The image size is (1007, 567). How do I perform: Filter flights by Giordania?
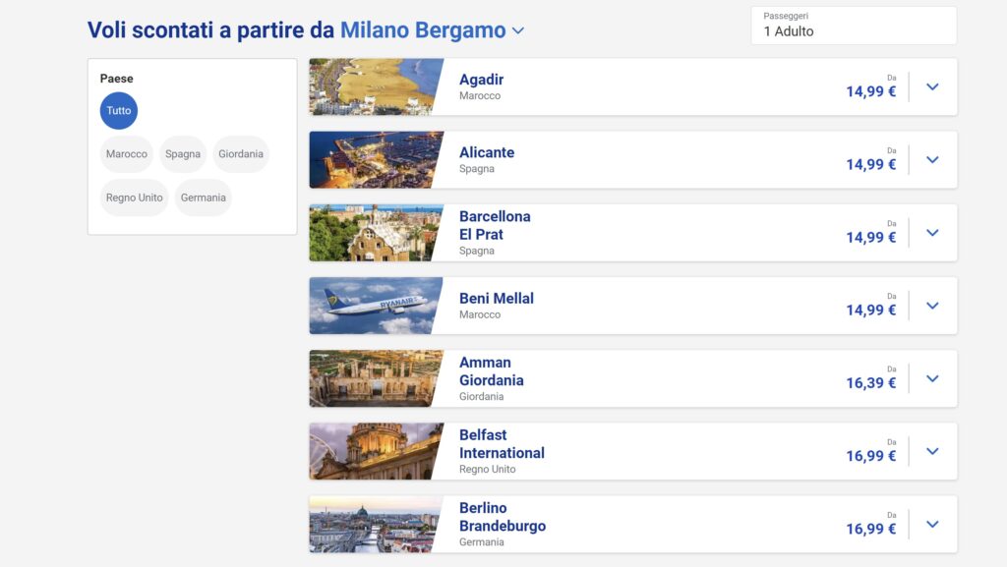click(x=241, y=154)
